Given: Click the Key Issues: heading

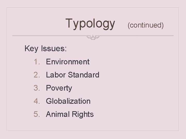Looking at the screenshot, I should tap(45, 48).
